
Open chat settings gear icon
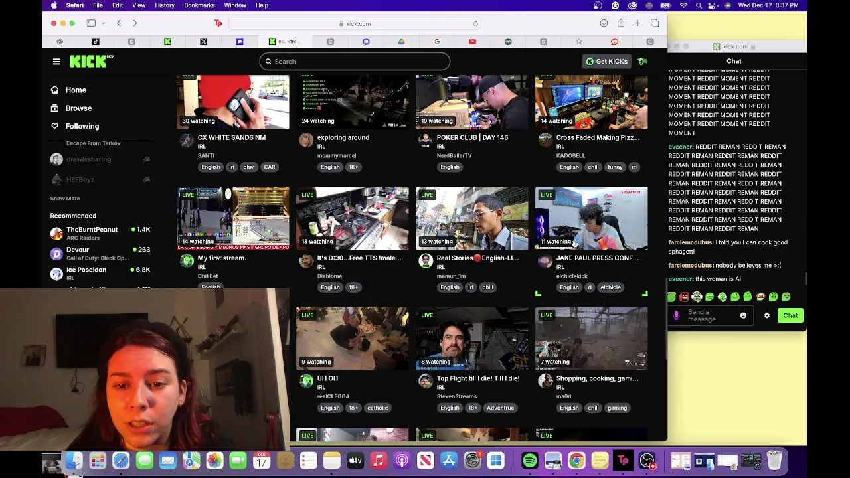766,316
